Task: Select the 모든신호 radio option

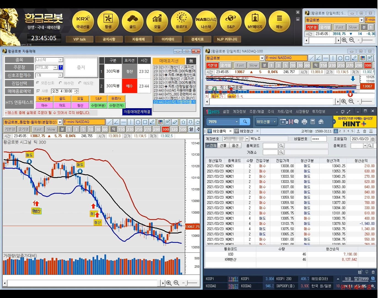Action: (45, 83)
